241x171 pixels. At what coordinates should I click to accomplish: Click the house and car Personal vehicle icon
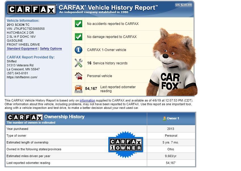pyautogui.click(x=79, y=76)
